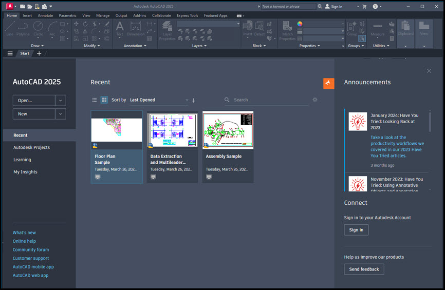Screen dimensions: 445x290
Task: Expand the Properties panel
Action: click(309, 46)
